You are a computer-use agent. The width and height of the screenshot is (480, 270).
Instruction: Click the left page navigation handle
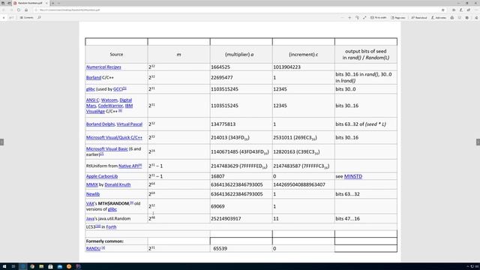pyautogui.click(x=1, y=142)
